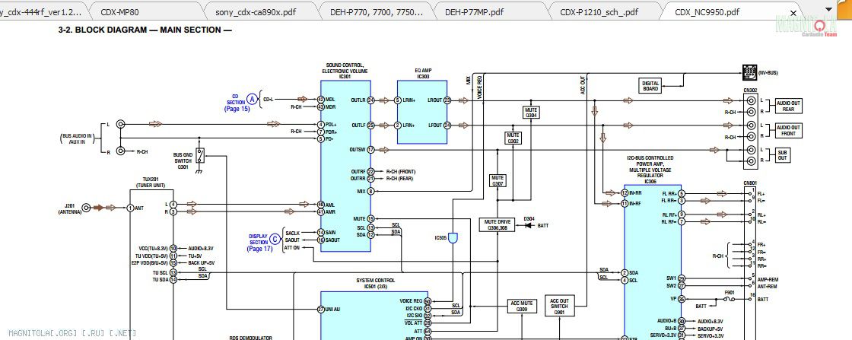This screenshot has width=852, height=340.
Task: Click the heading 'BLOCK DIAGRAM — MAIN SECTION'
Action: 145,30
